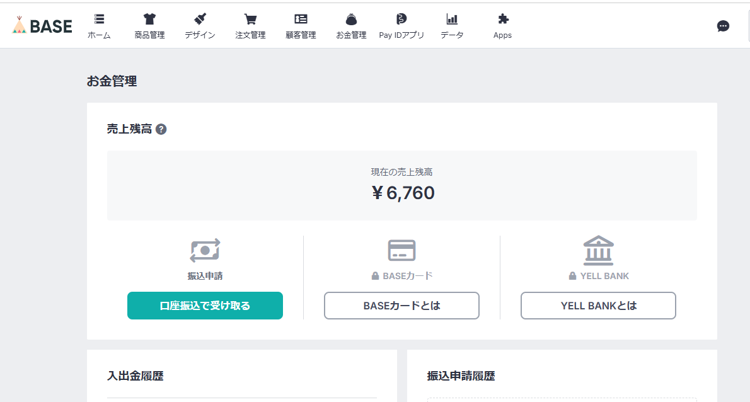Click the 口座振込で受け取る button
The image size is (750, 402).
coord(205,306)
